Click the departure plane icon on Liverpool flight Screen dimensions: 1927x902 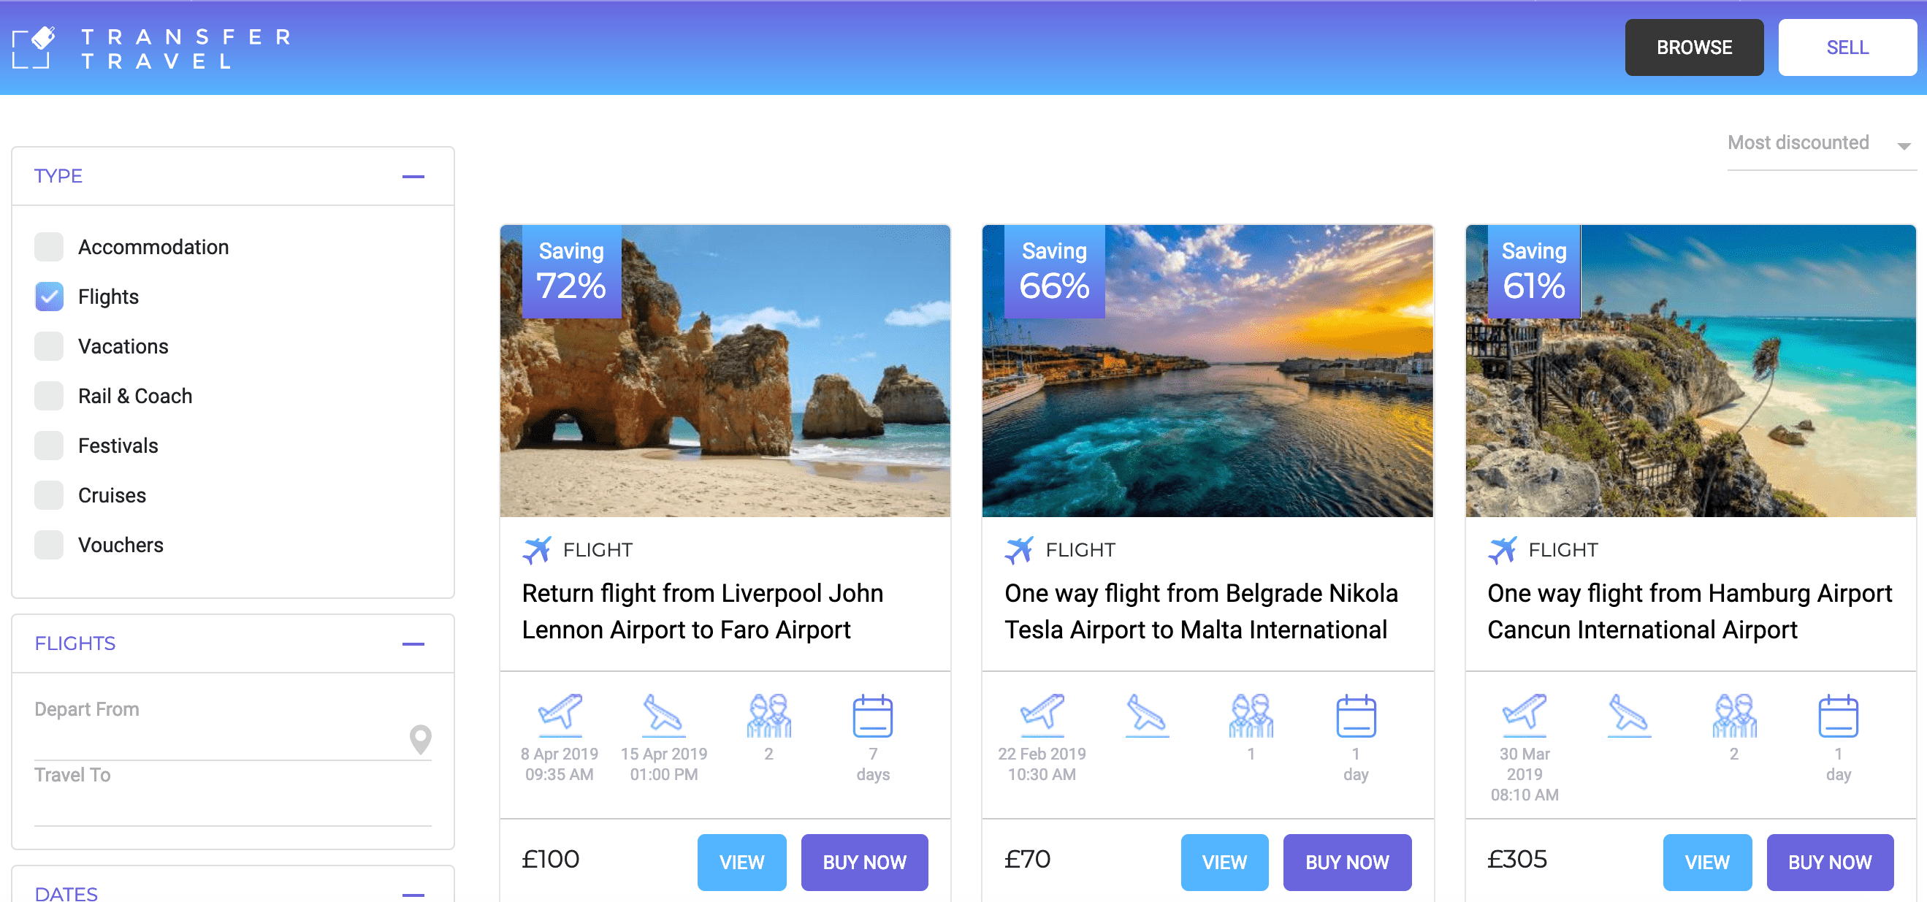click(x=560, y=713)
